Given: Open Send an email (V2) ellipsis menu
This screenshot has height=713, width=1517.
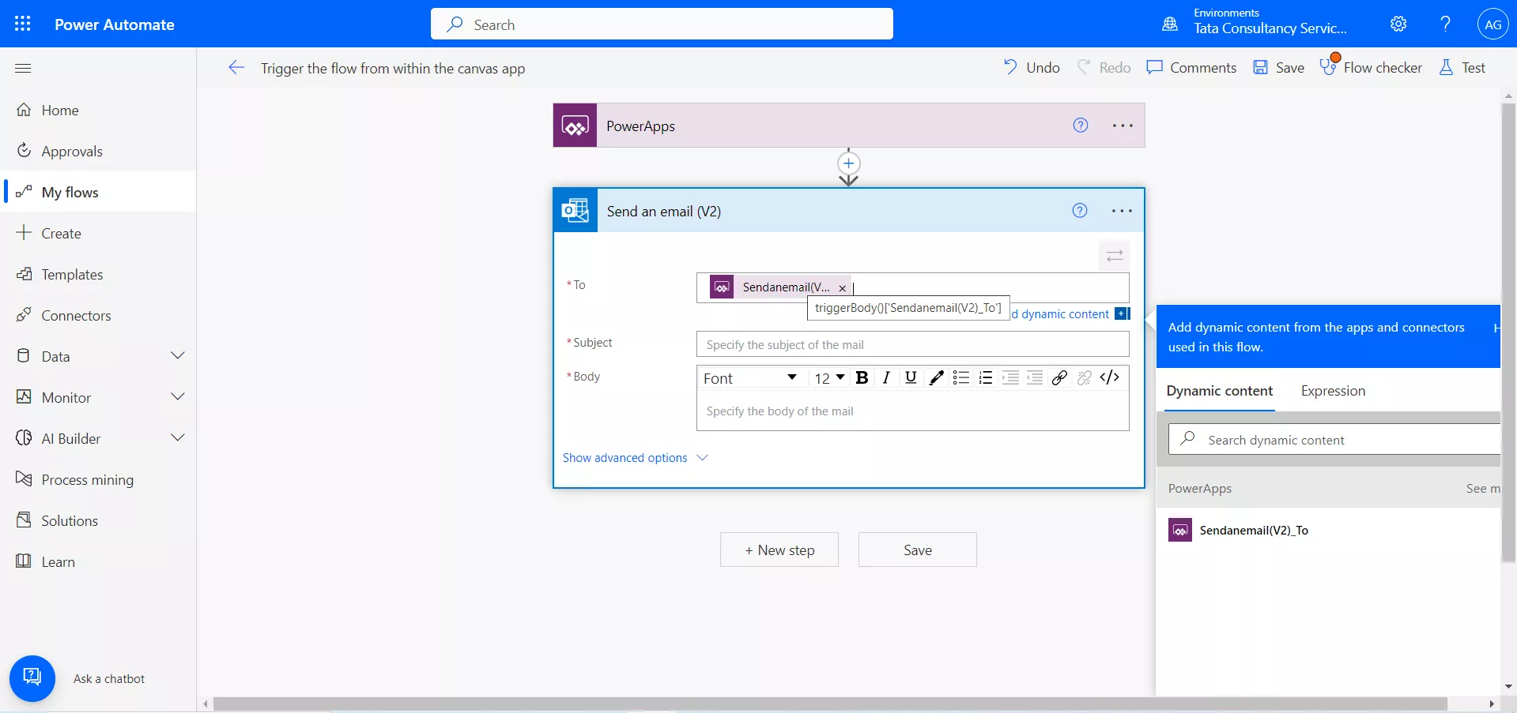Looking at the screenshot, I should tap(1122, 211).
